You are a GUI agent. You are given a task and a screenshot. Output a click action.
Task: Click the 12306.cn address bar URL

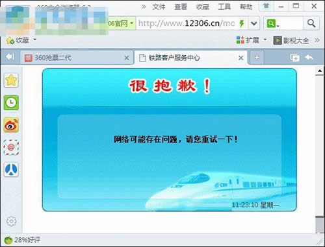tap(187, 23)
